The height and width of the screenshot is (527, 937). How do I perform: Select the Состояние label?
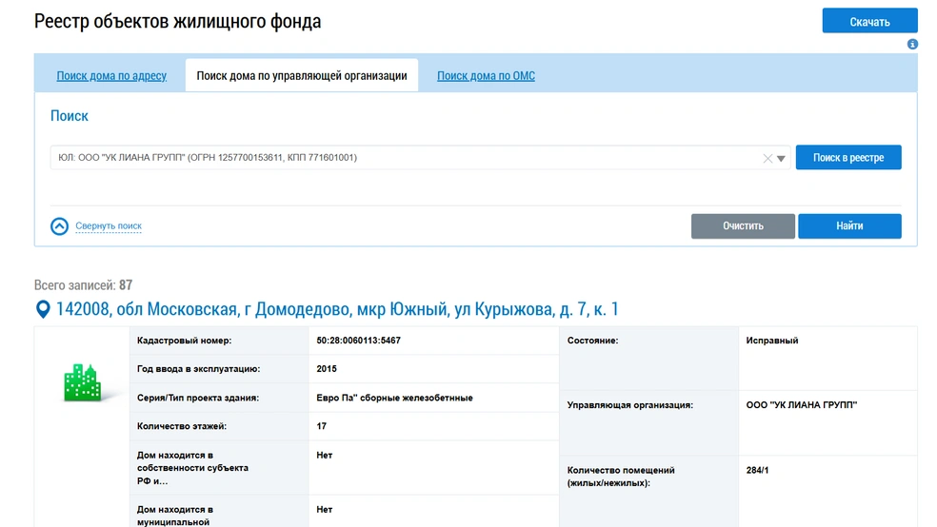(593, 341)
